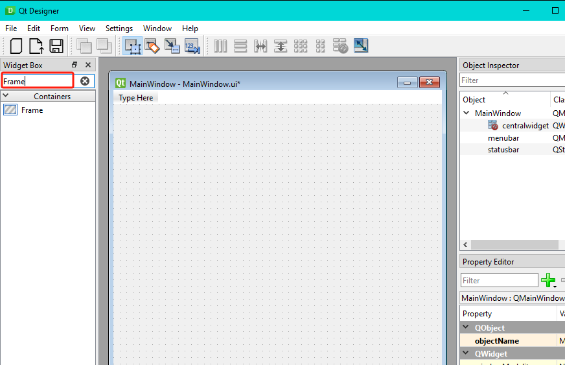Select MainWindow in Object Inspector

click(498, 113)
